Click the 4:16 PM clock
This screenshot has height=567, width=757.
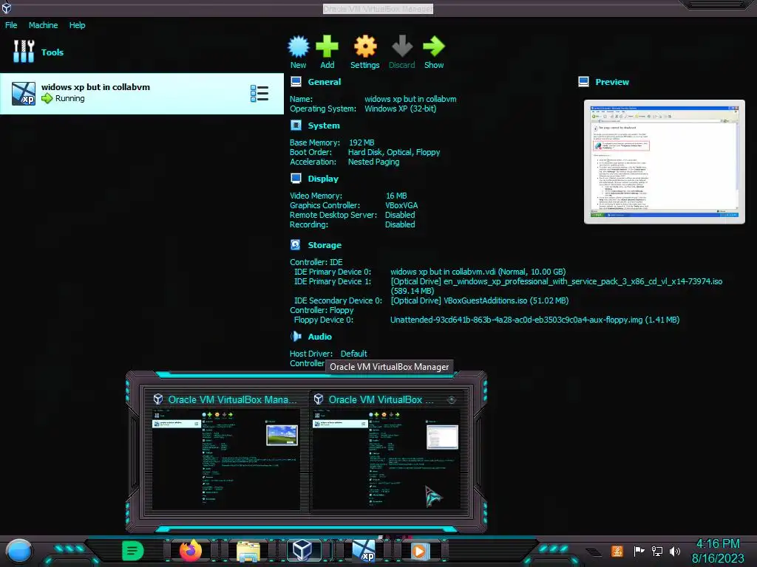[718, 544]
